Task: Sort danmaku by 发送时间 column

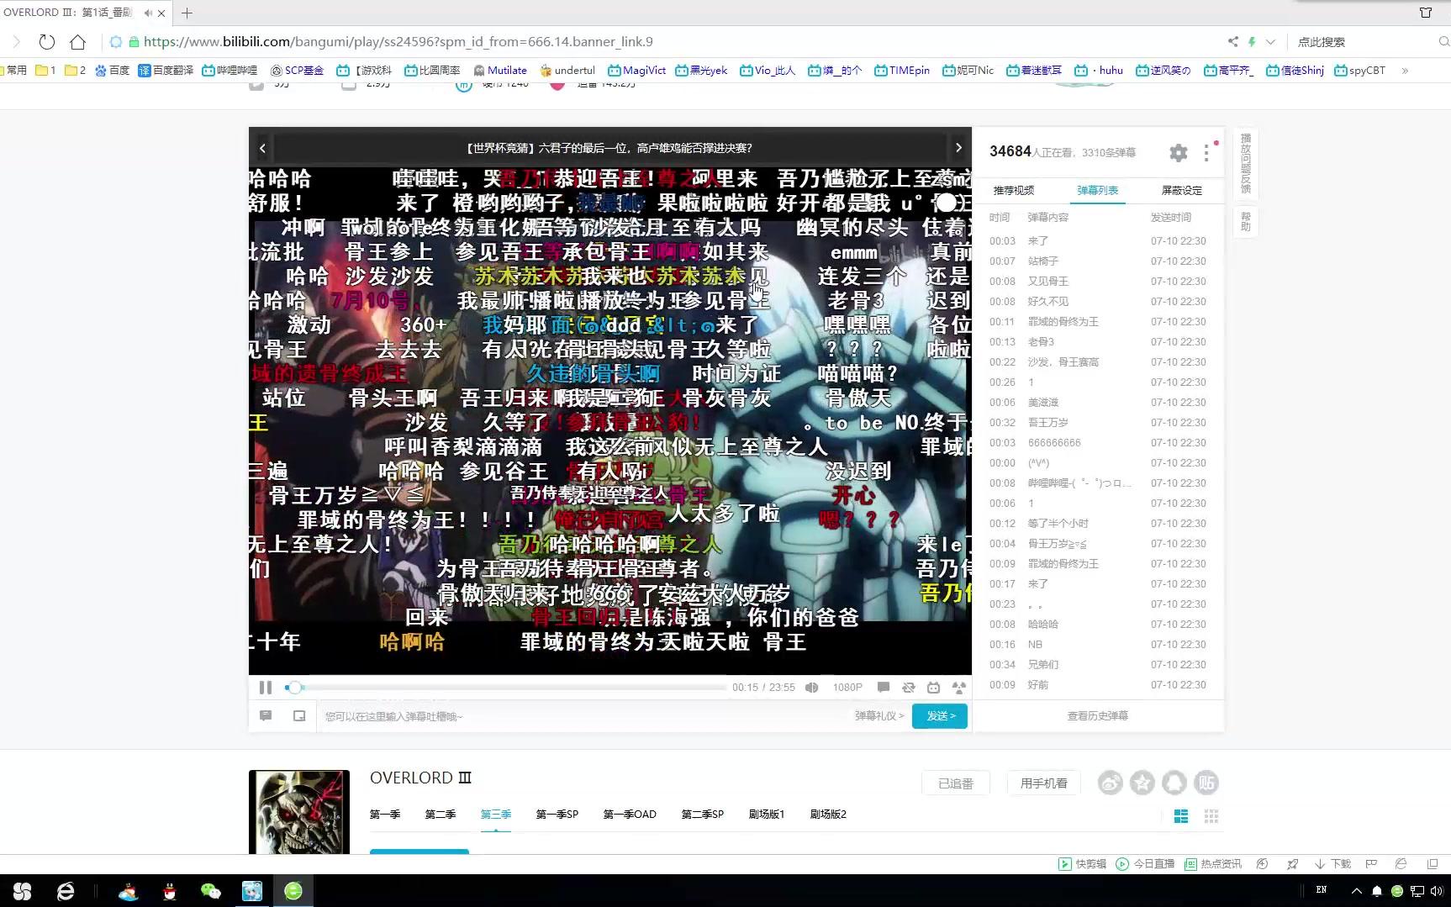Action: pyautogui.click(x=1171, y=218)
